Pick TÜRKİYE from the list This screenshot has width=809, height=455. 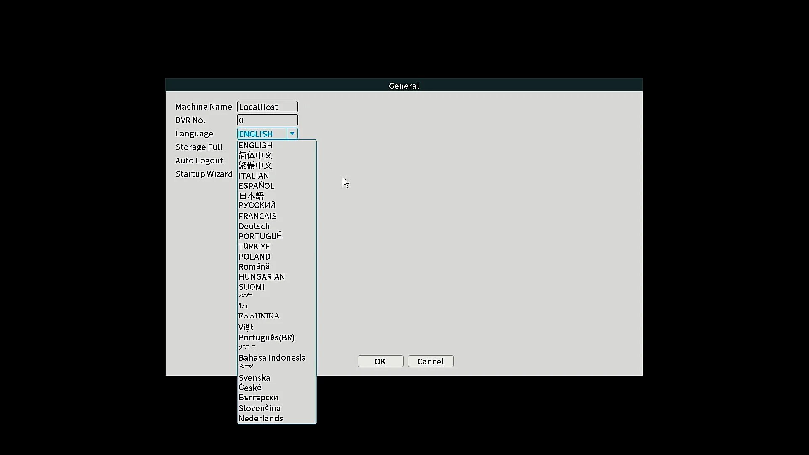coord(254,246)
